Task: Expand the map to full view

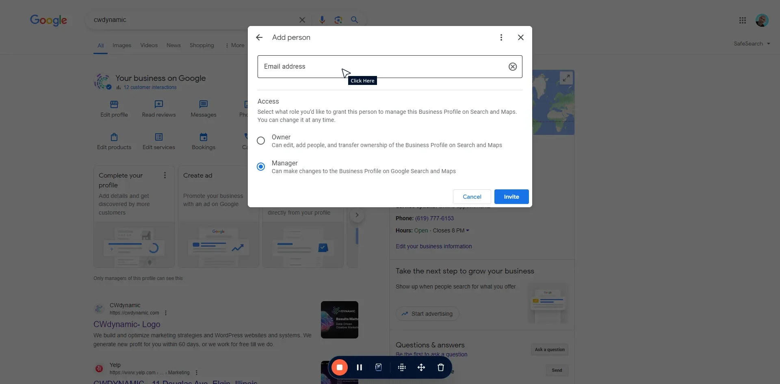Action: 566,78
